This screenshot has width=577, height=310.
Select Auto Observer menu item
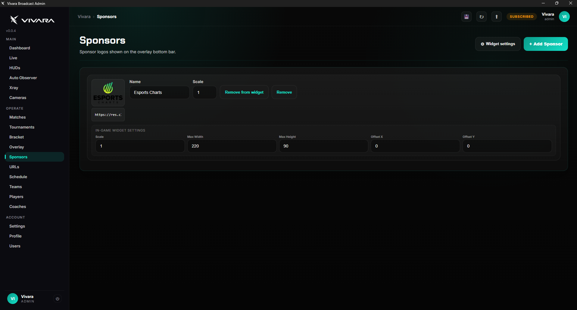[23, 78]
